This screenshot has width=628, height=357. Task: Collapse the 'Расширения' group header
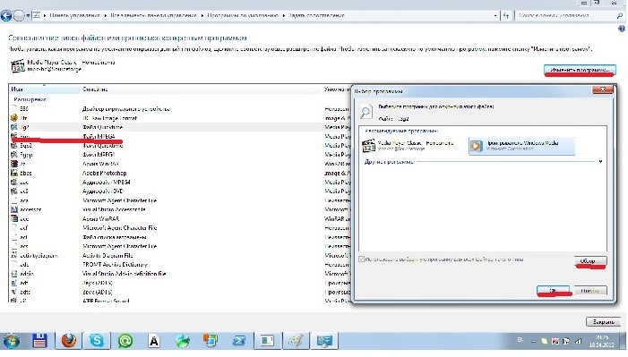(x=30, y=99)
